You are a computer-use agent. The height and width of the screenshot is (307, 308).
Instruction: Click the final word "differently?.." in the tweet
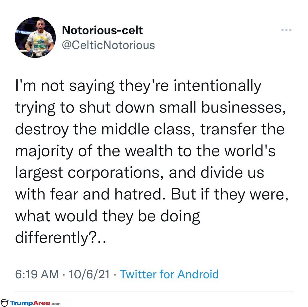click(x=61, y=238)
